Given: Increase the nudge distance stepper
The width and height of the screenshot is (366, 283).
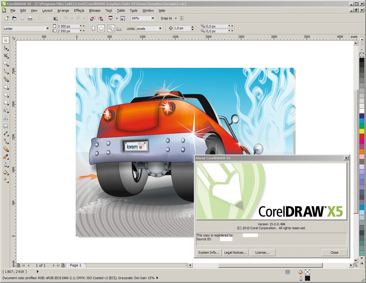Looking at the screenshot, I should pyautogui.click(x=192, y=27).
